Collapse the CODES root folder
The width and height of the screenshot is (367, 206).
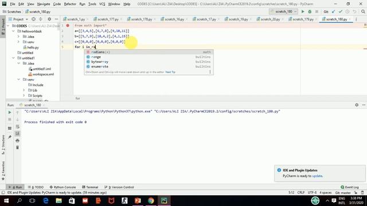(9, 26)
